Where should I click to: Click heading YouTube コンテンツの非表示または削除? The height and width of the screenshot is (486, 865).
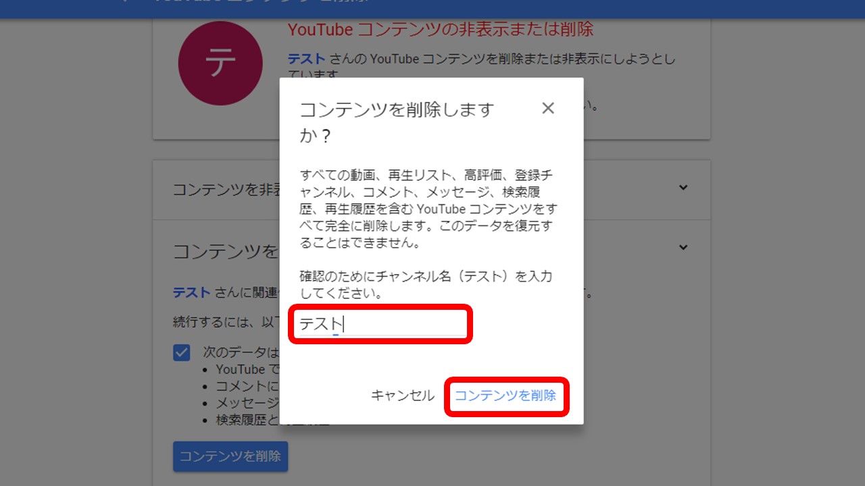click(441, 30)
